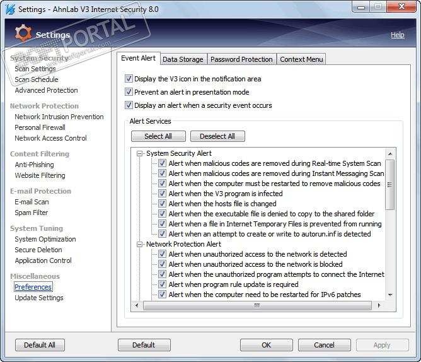Toggle alert when unauthorized network access is detected
421x362 pixels.
162,254
